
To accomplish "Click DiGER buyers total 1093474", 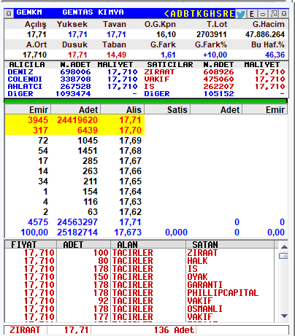I will tap(73, 94).
